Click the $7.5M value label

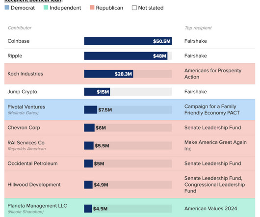pyautogui.click(x=105, y=110)
